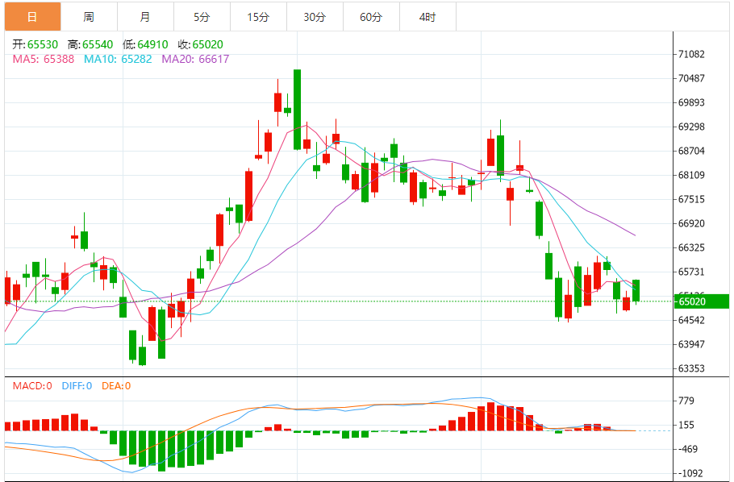Screen dimensions: 734x482
Task: Open the 60分 interval tab
Action: pos(371,17)
